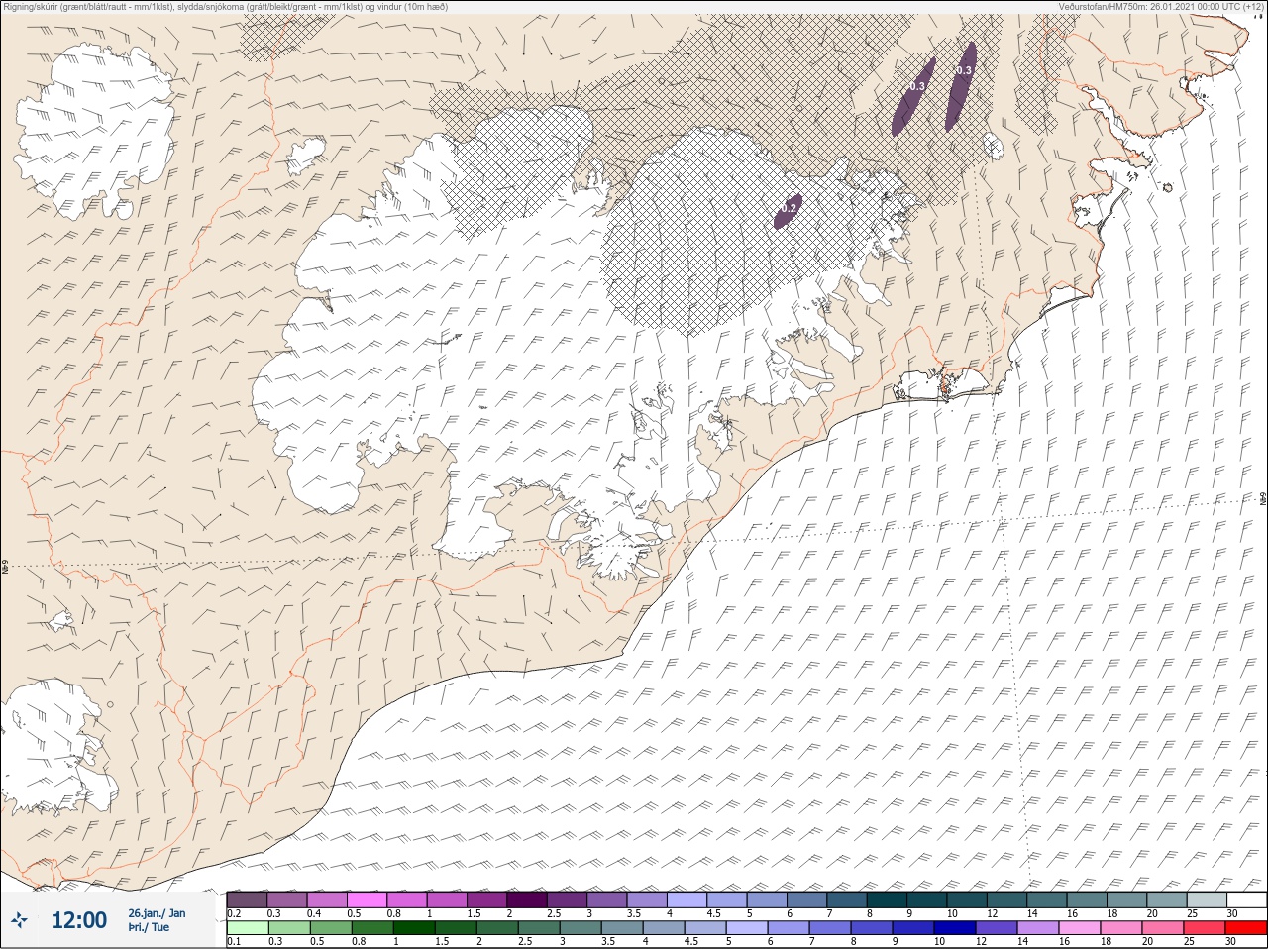Click the 'Þri./ Tue' weekday text
This screenshot has height=949, width=1268.
[x=149, y=928]
